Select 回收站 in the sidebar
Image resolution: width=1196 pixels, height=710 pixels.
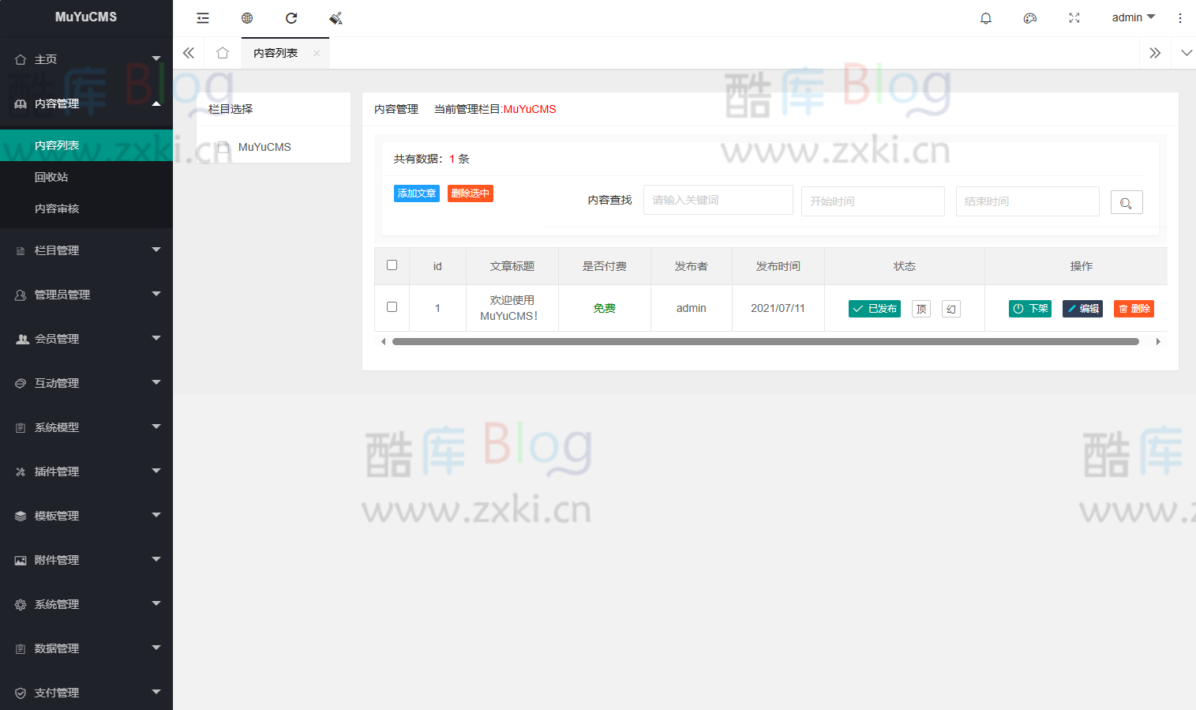click(x=57, y=176)
